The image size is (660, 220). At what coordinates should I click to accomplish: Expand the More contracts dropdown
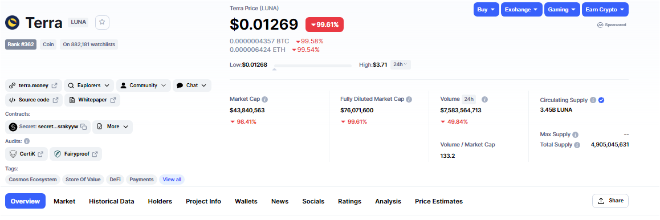click(x=112, y=127)
